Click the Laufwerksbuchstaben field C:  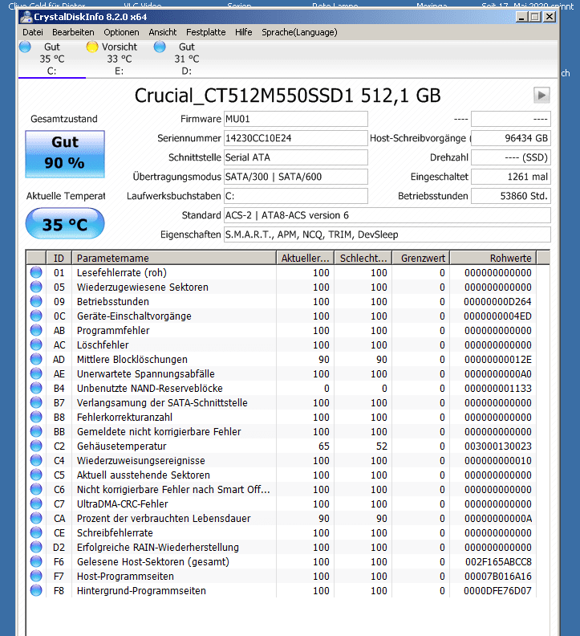click(x=296, y=196)
